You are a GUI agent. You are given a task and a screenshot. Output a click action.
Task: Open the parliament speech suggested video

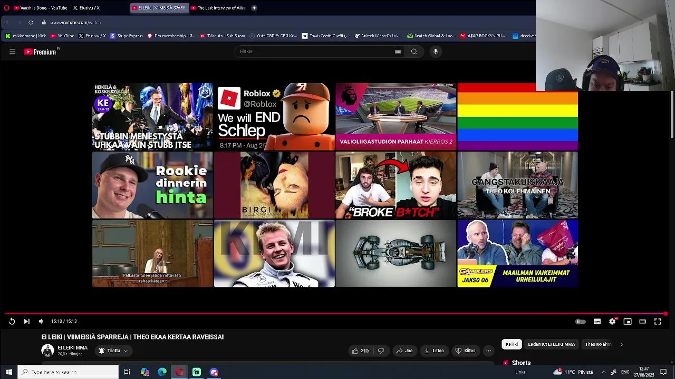pos(152,254)
